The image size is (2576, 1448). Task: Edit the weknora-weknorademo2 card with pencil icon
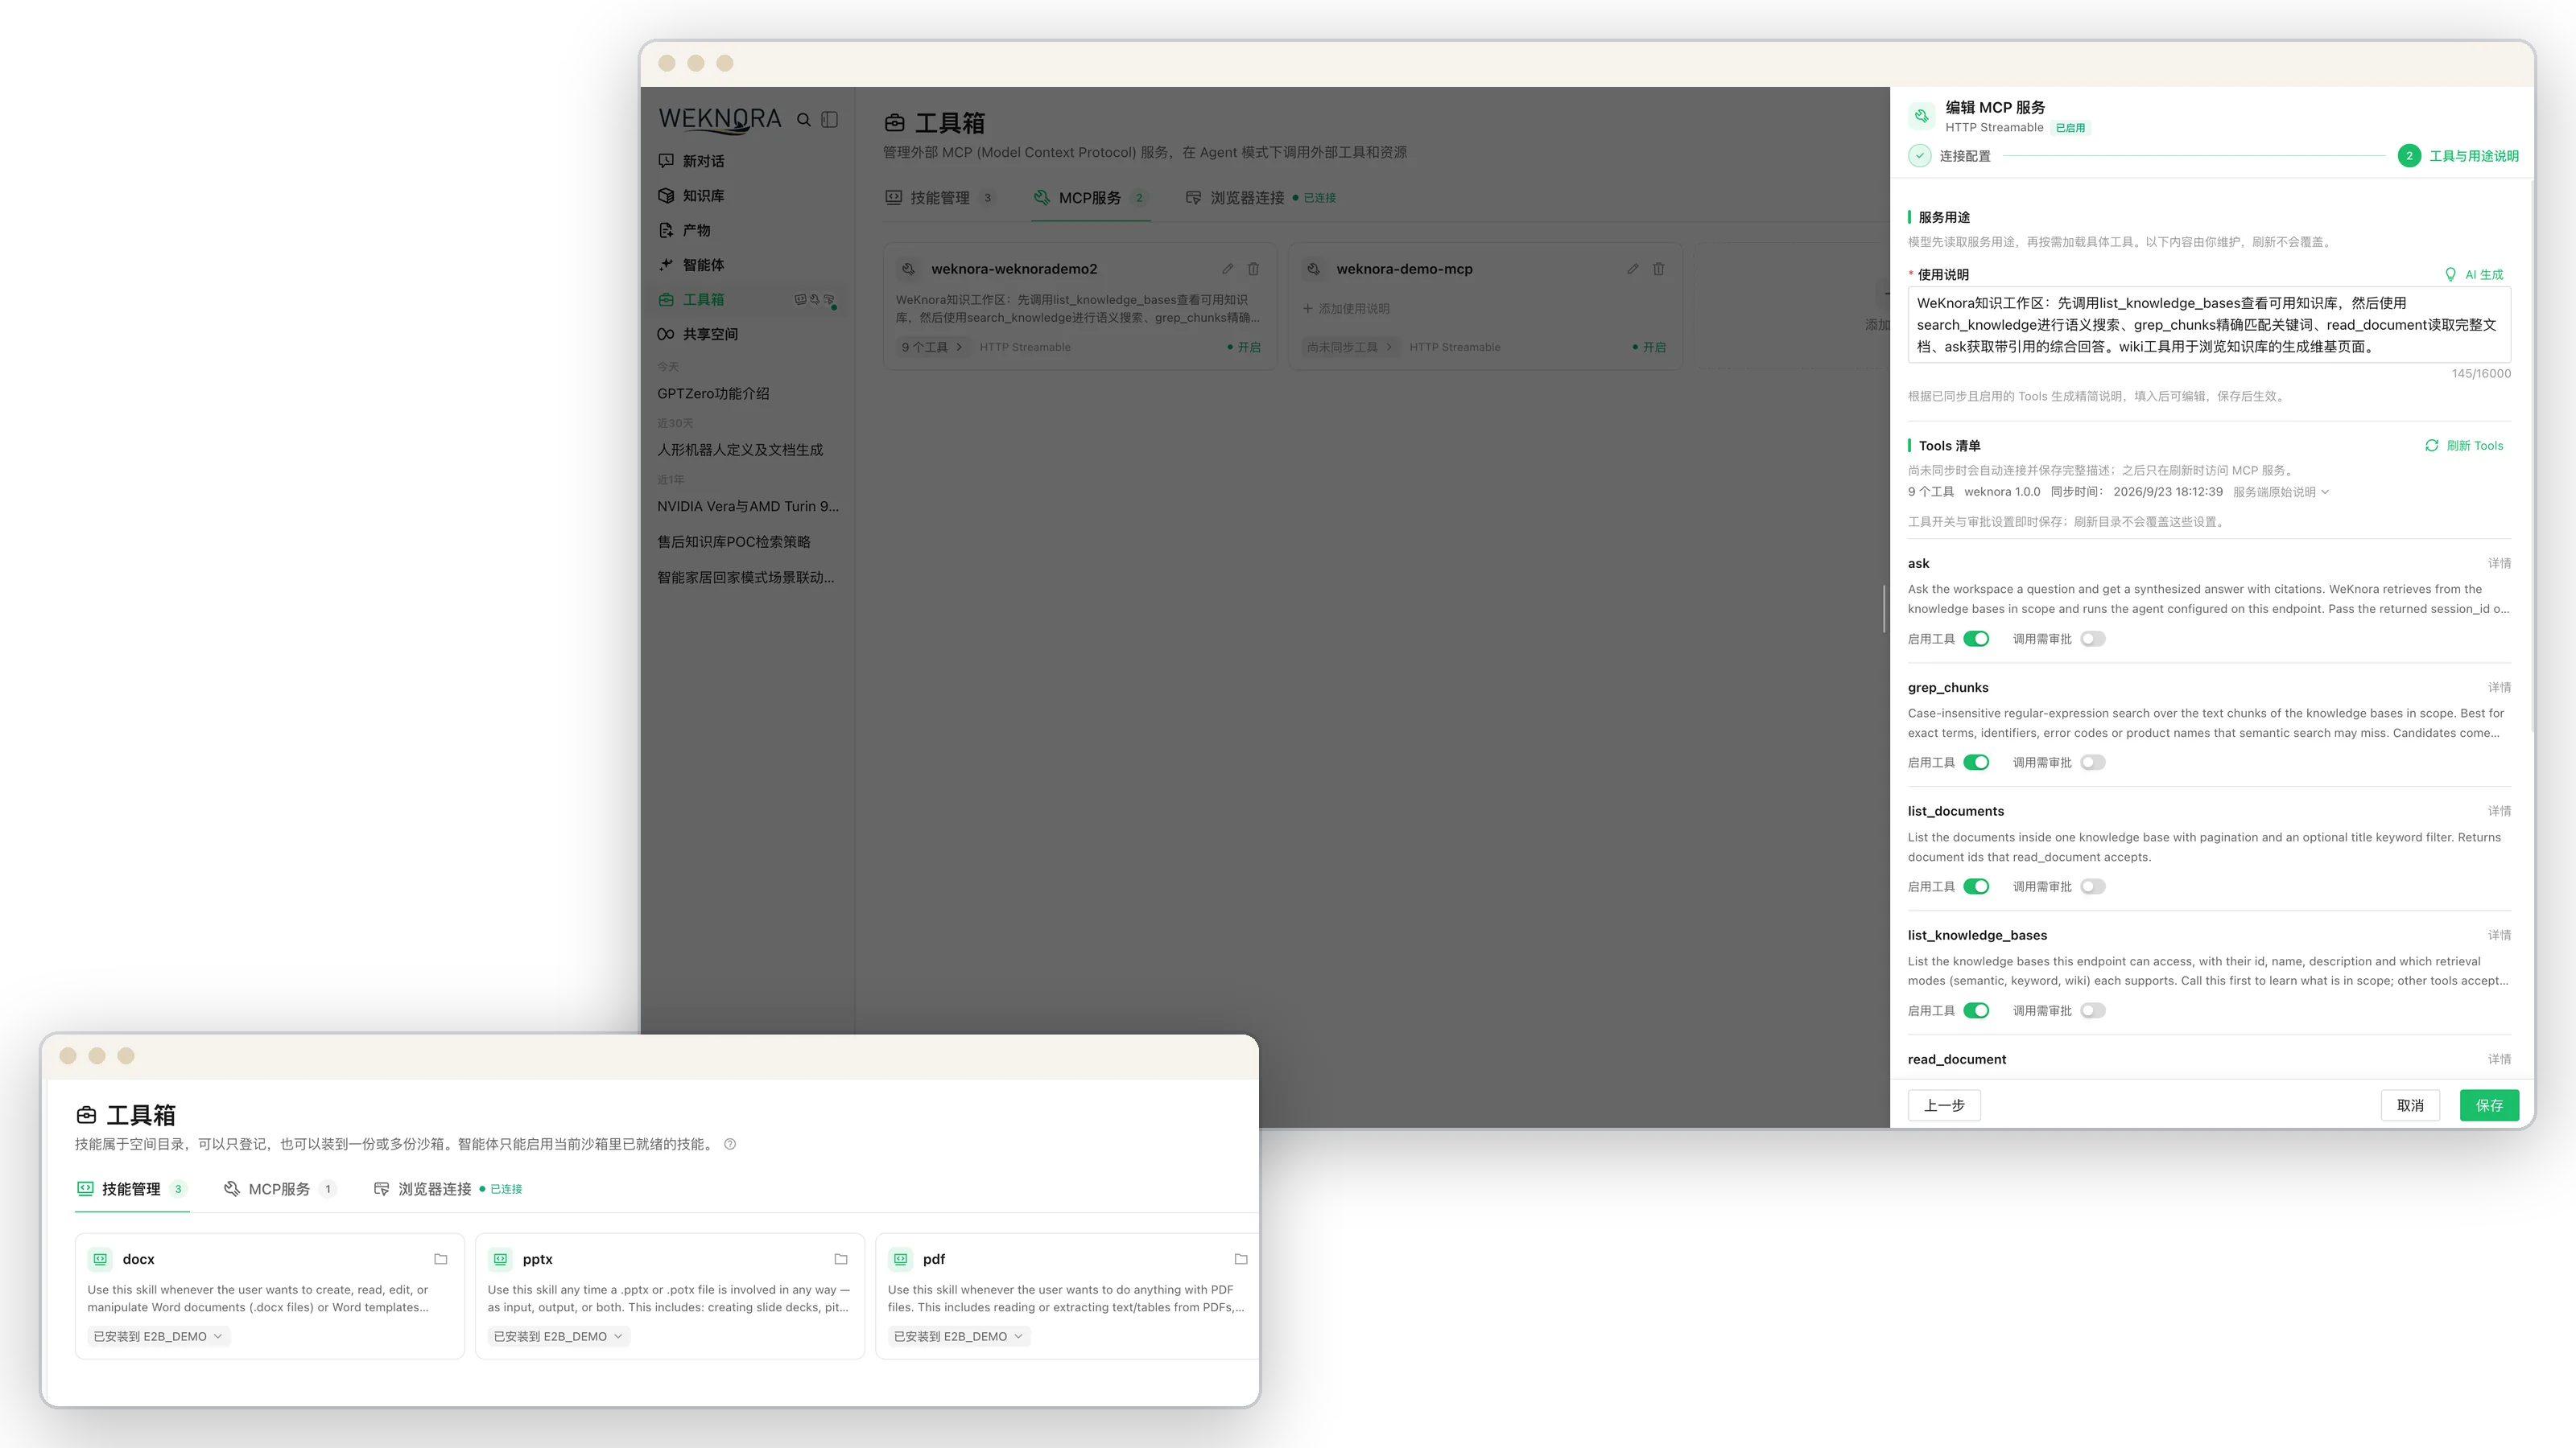(x=1227, y=269)
